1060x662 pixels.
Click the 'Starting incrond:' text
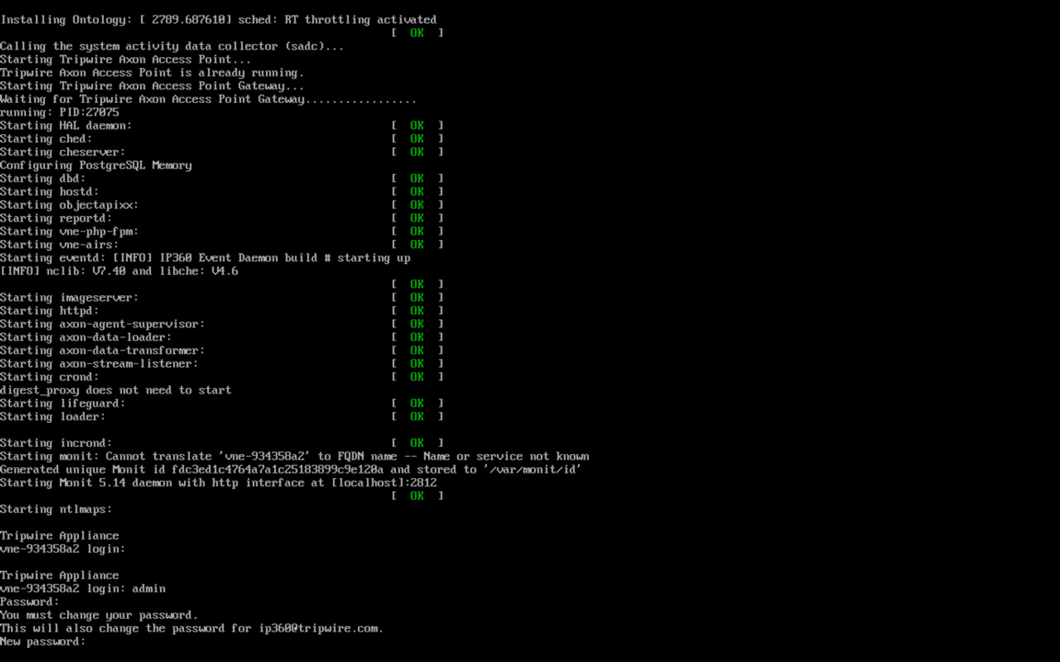click(56, 443)
